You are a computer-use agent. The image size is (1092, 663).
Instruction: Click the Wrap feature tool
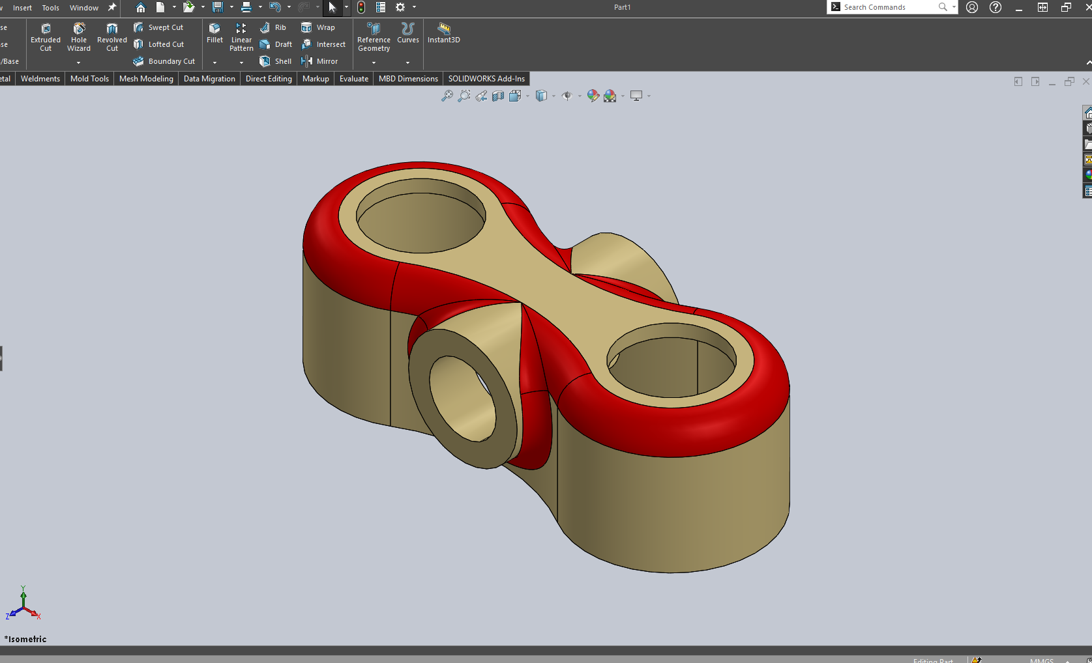(x=318, y=27)
